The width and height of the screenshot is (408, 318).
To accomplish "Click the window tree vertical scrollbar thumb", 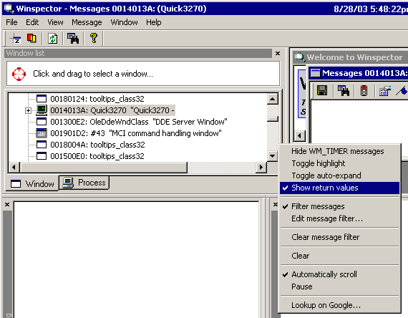I will tap(273, 119).
